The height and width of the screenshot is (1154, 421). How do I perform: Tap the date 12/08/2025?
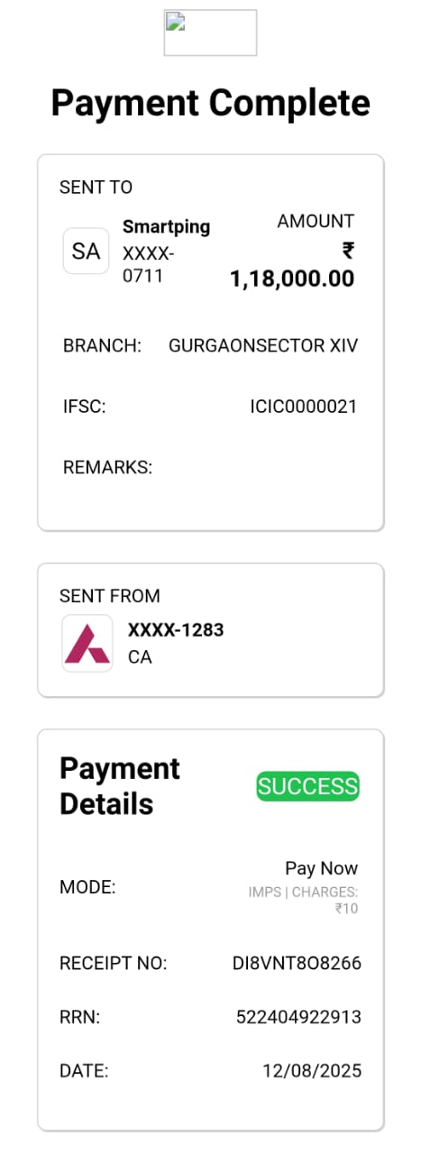click(312, 1071)
